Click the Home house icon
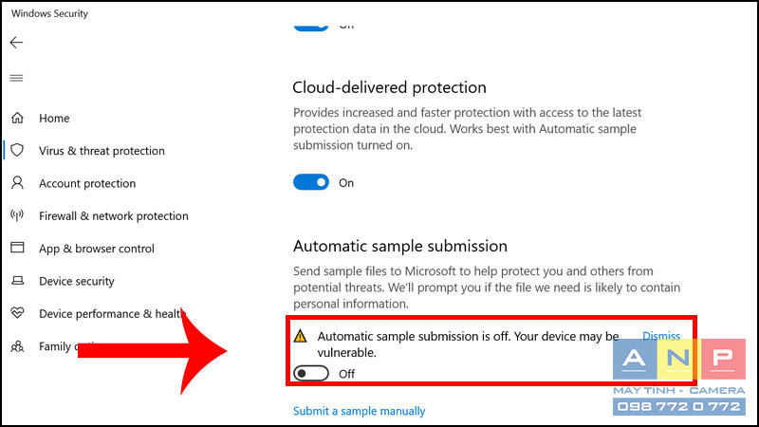Screen dimensions: 759x427 [x=17, y=118]
